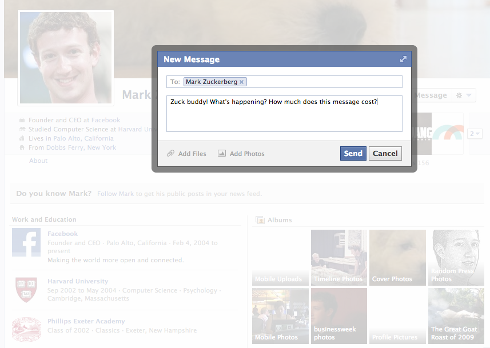Click the New Message dialog title
This screenshot has width=490, height=348.
pyautogui.click(x=192, y=59)
